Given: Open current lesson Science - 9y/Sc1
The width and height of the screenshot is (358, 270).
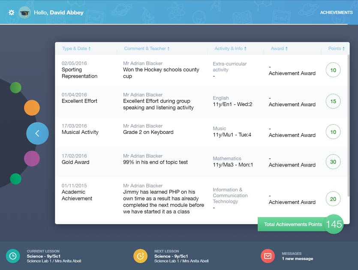Looking at the screenshot, I should 43,256.
